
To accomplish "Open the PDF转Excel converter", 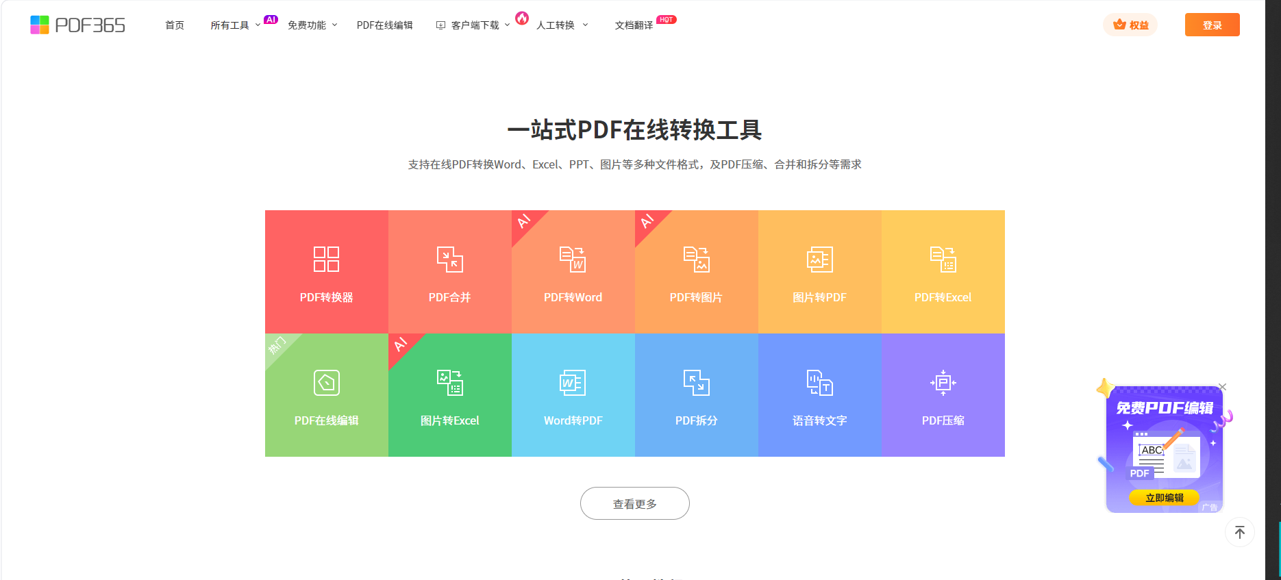I will (x=943, y=272).
